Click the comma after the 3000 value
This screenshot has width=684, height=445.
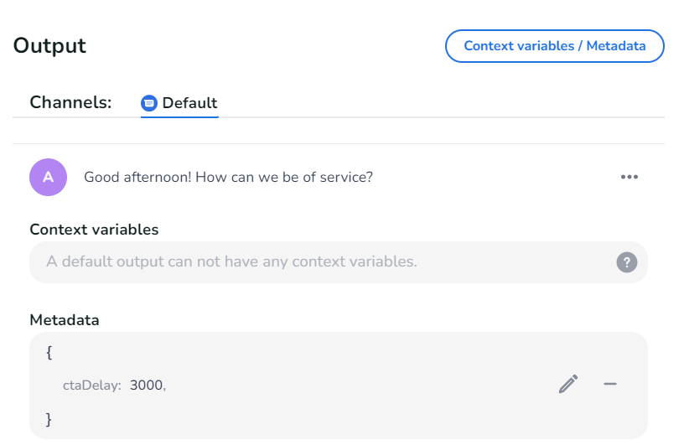click(x=164, y=387)
